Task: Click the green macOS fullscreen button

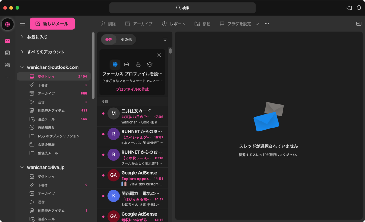Action: [17, 8]
